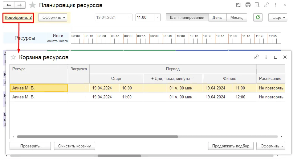Click the Финиш column header
The image size is (293, 161).
tap(230, 79)
